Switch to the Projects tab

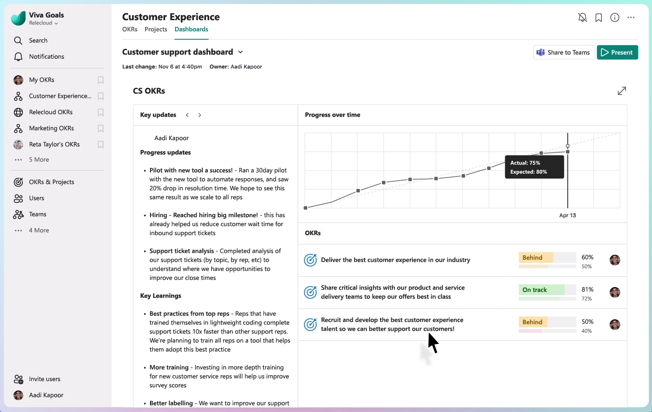[x=156, y=29]
